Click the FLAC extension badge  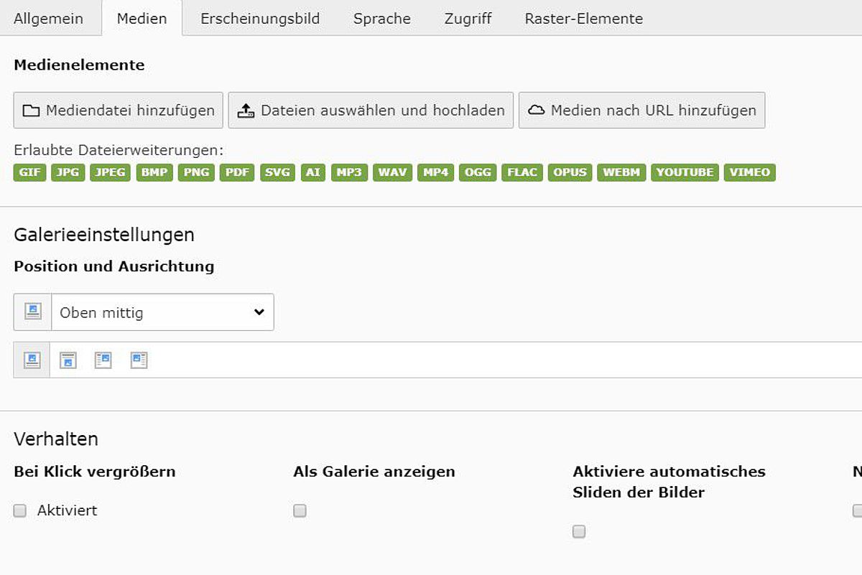tap(522, 172)
